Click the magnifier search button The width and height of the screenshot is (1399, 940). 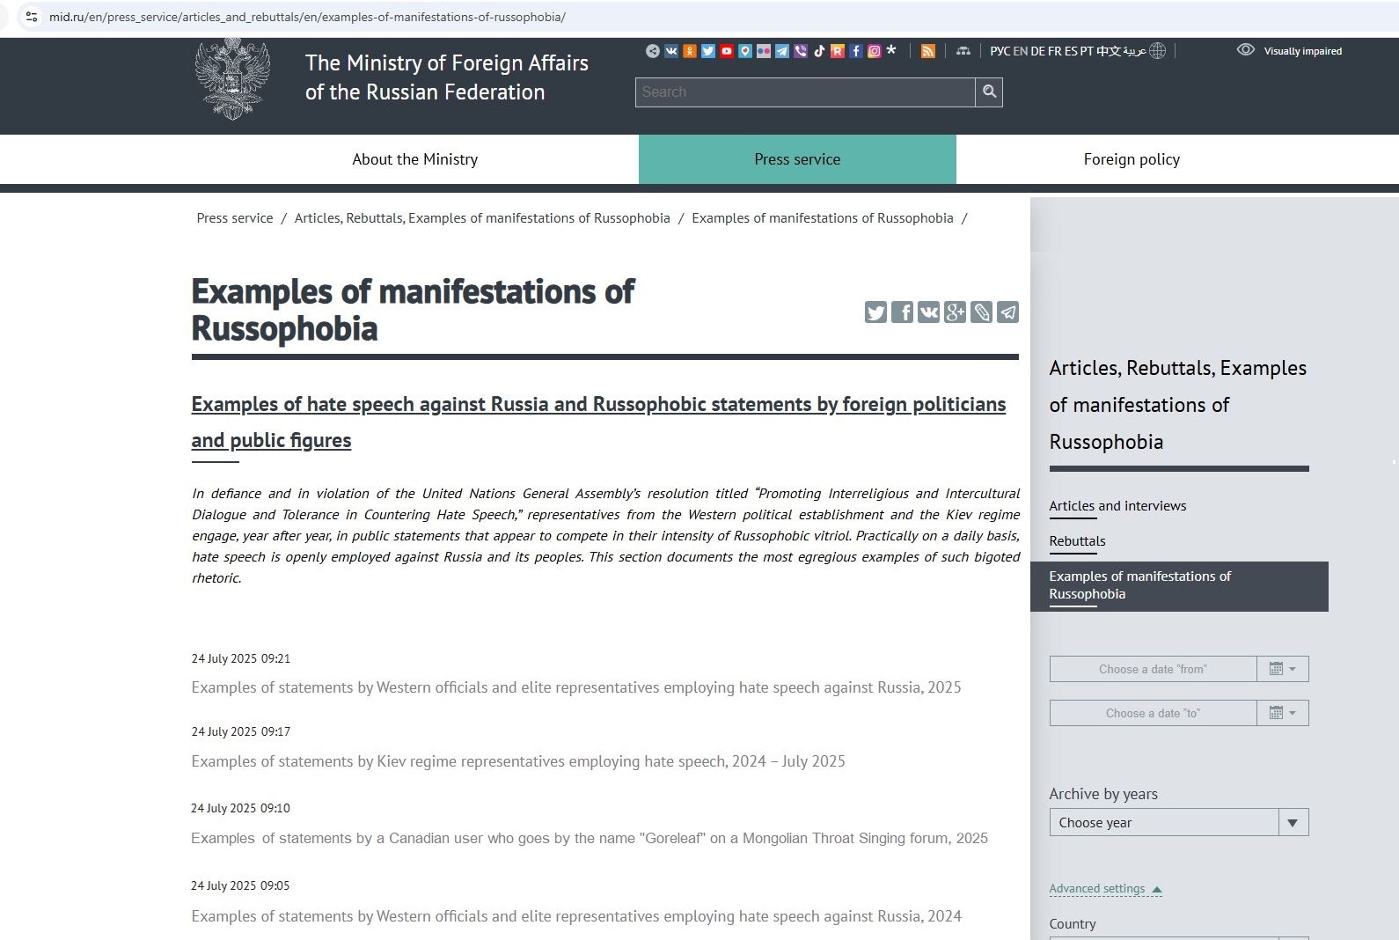click(989, 92)
